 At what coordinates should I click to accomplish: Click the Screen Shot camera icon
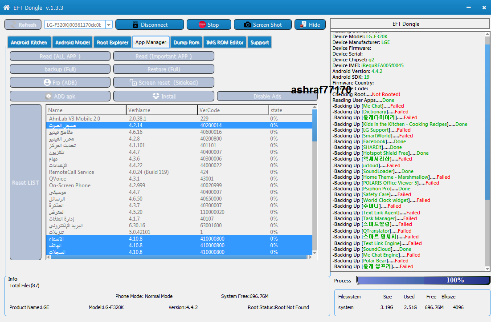tap(247, 25)
